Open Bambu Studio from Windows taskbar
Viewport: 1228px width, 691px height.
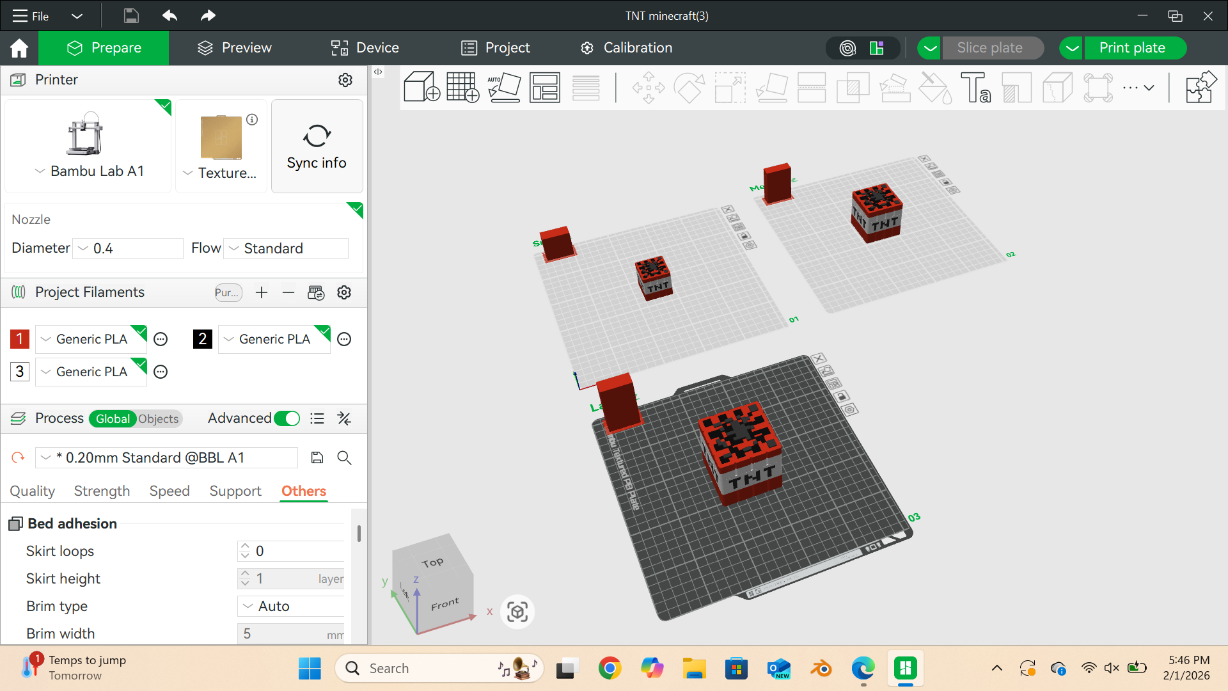point(905,669)
